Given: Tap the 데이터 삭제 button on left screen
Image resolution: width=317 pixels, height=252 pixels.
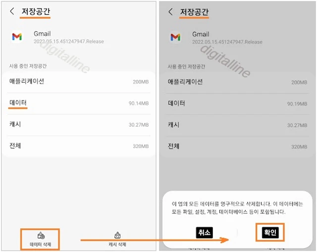Looking at the screenshot, I should click(40, 239).
